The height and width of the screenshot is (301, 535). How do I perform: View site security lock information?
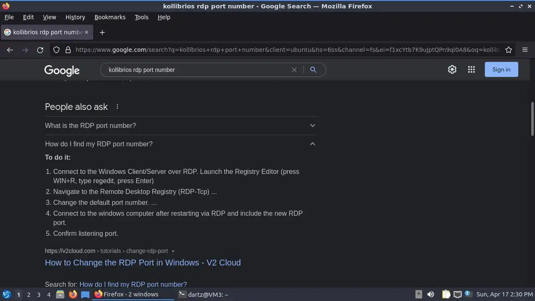click(68, 50)
